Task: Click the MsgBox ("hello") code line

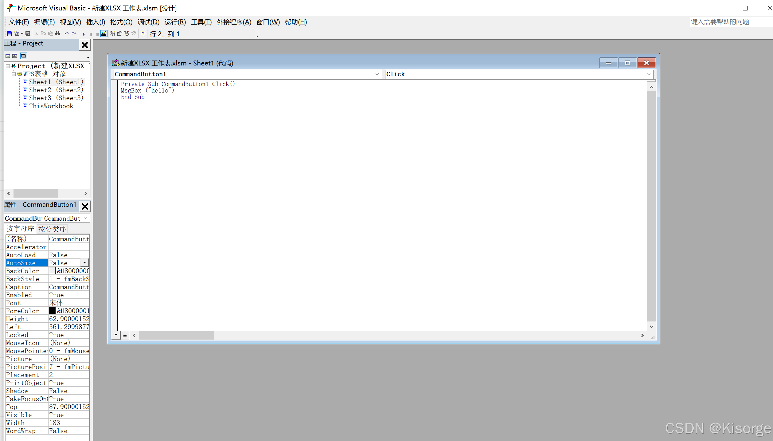Action: pos(147,91)
